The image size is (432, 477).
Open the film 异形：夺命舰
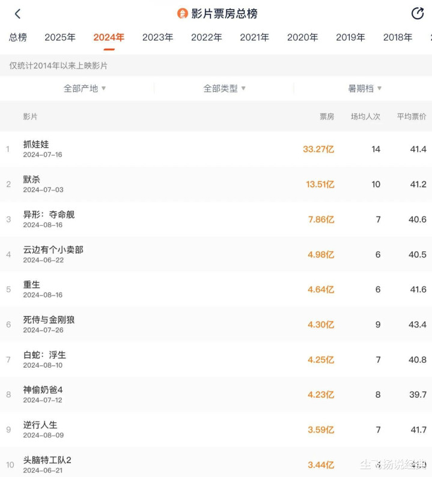49,214
